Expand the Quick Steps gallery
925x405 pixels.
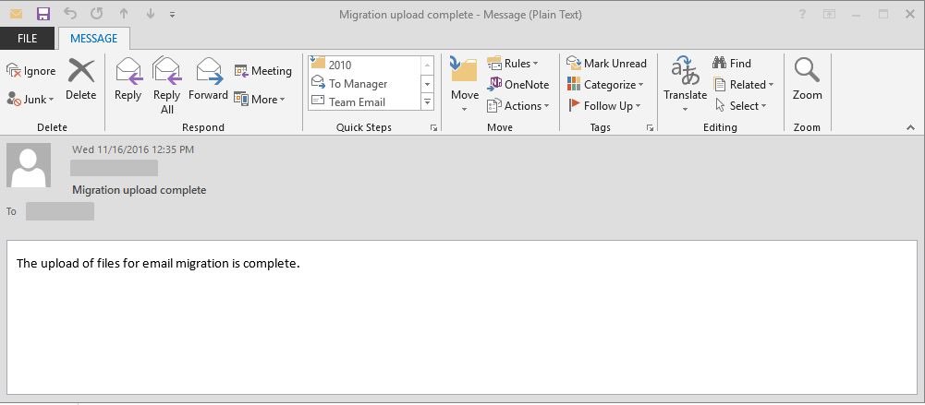pyautogui.click(x=427, y=101)
